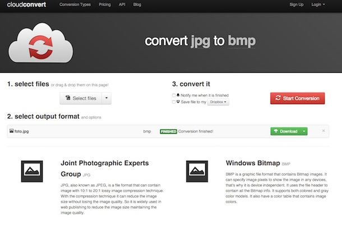Click the Conversion finished! message
342x225 pixels.
click(x=196, y=132)
